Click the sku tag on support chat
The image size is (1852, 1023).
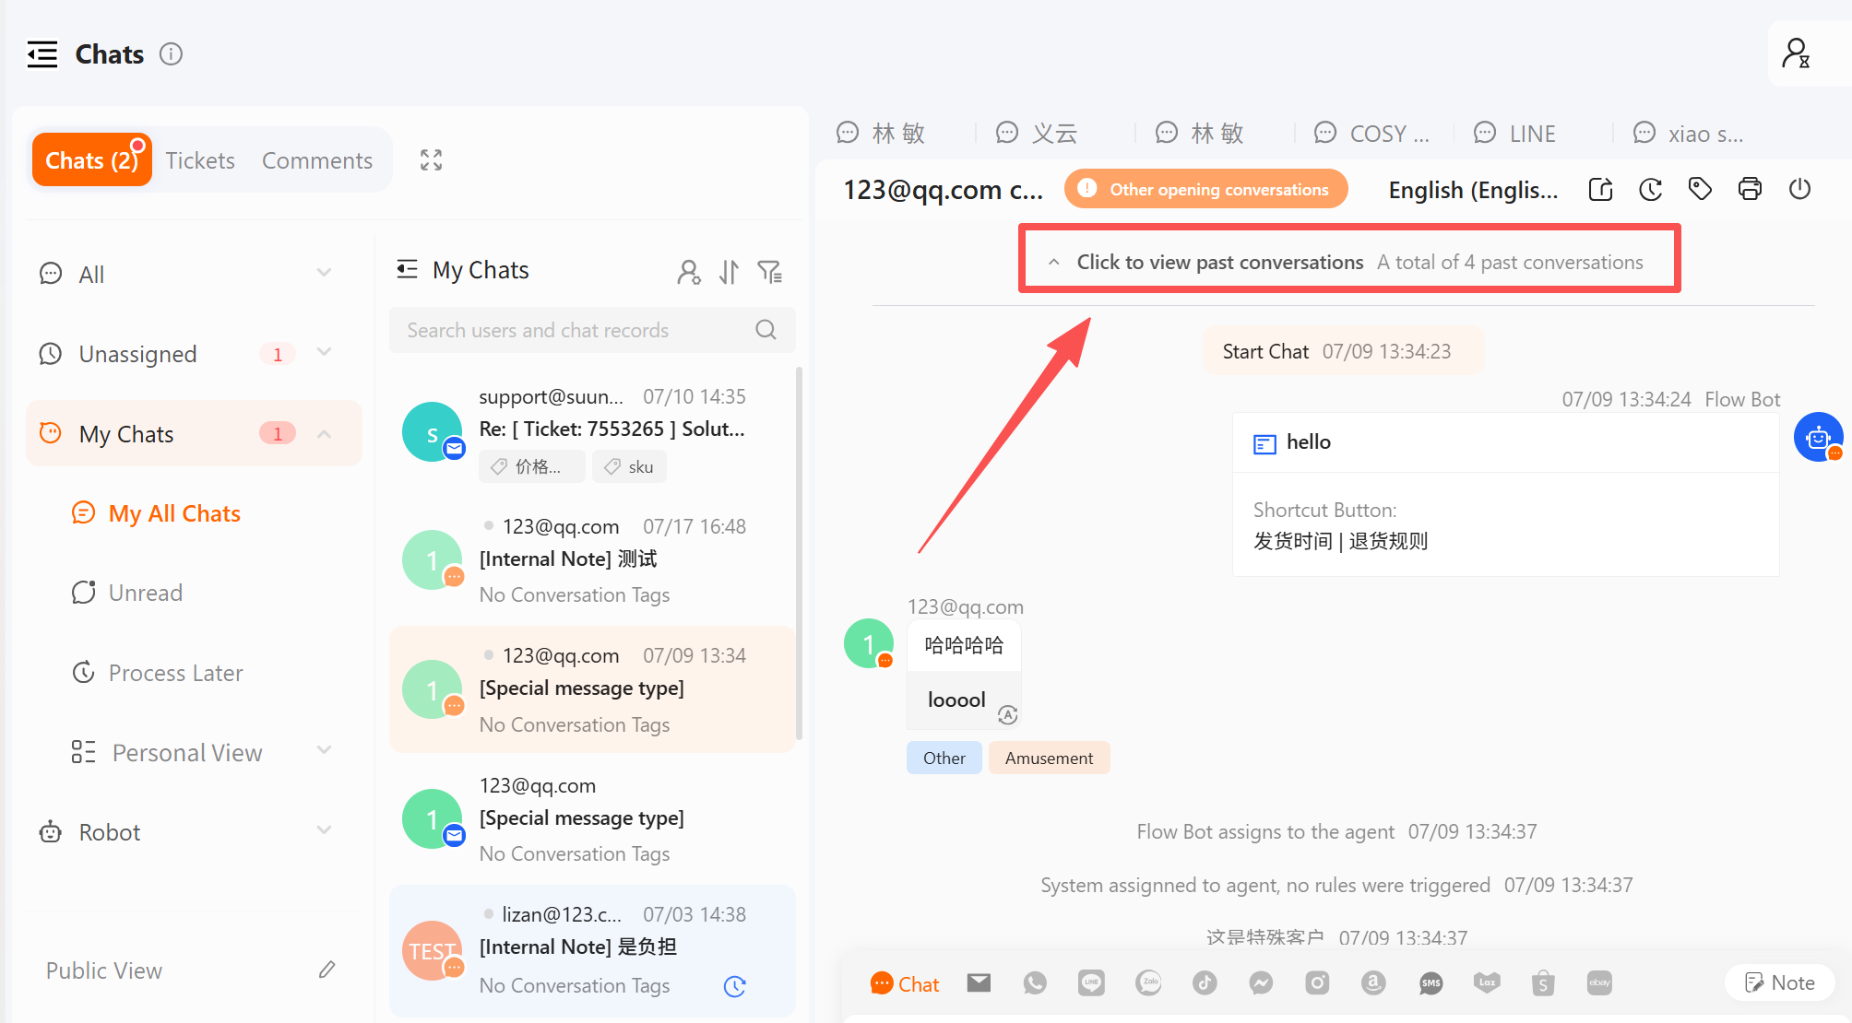(x=629, y=466)
